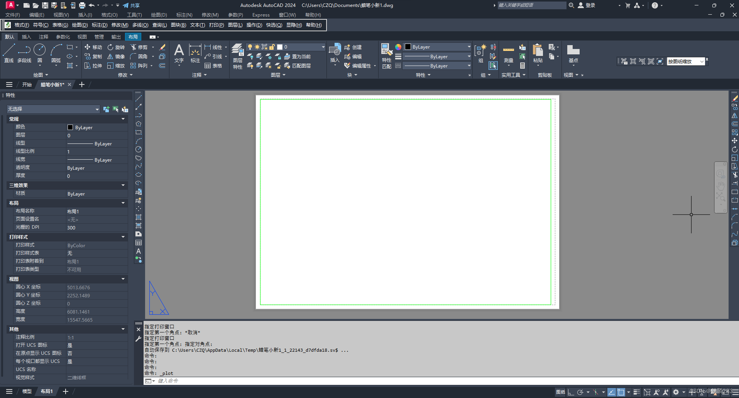This screenshot has width=739, height=398.
Task: Toggle selection cycling in status bar
Action: coord(647,392)
